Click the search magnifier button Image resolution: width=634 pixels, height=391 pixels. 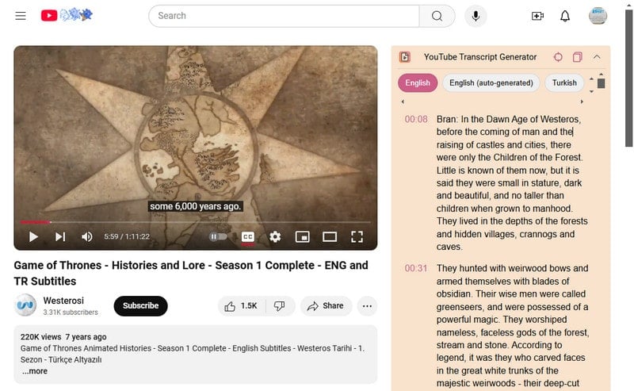point(437,16)
